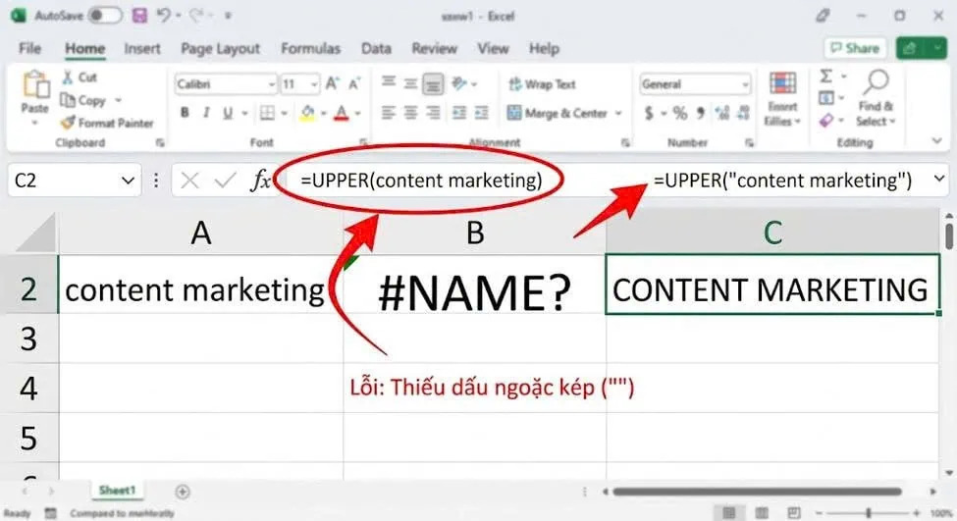Expand the Name Box C2 dropdown
The height and width of the screenshot is (521, 957).
click(128, 181)
